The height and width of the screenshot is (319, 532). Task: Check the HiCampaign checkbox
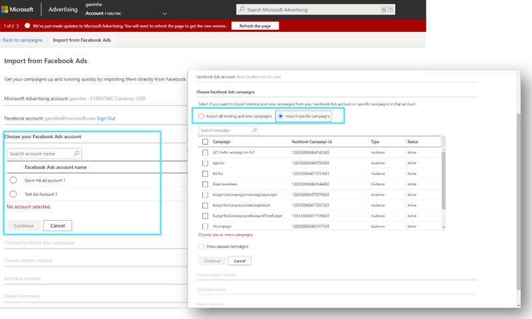point(205,226)
